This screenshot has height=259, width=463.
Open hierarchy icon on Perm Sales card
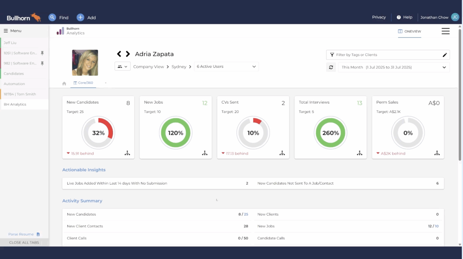tap(437, 153)
